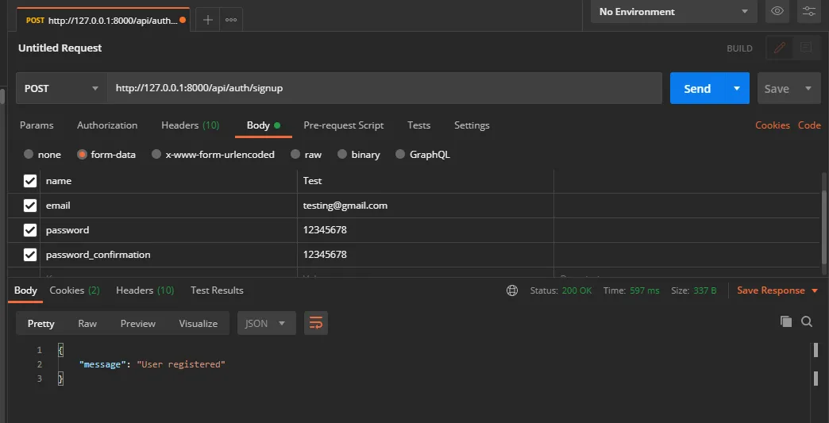Click the request URL input field

(x=385, y=88)
